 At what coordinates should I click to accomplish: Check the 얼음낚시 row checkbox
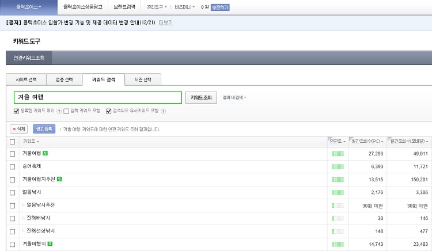click(13, 193)
